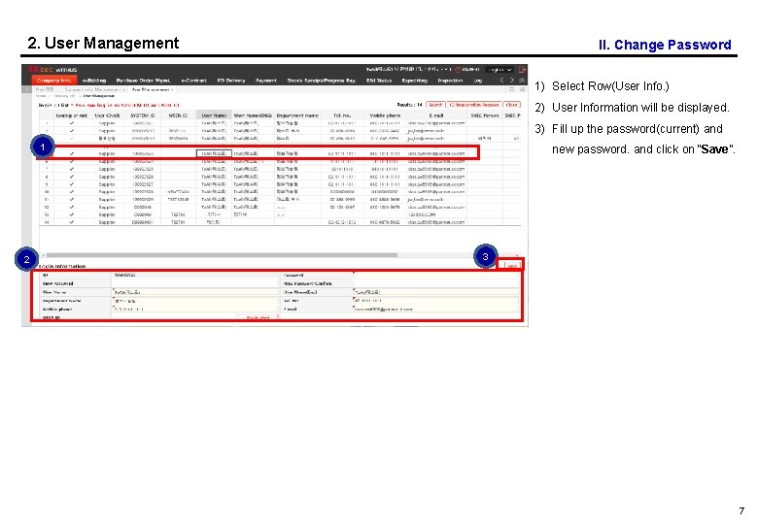This screenshot has height=524, width=758.
Task: Sort by User Name(ENG) column header
Action: [253, 115]
